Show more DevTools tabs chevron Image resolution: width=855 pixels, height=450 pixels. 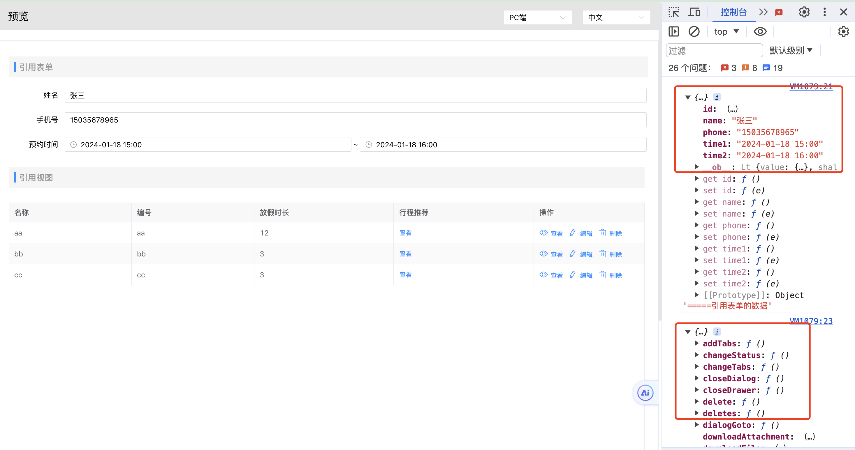[763, 12]
